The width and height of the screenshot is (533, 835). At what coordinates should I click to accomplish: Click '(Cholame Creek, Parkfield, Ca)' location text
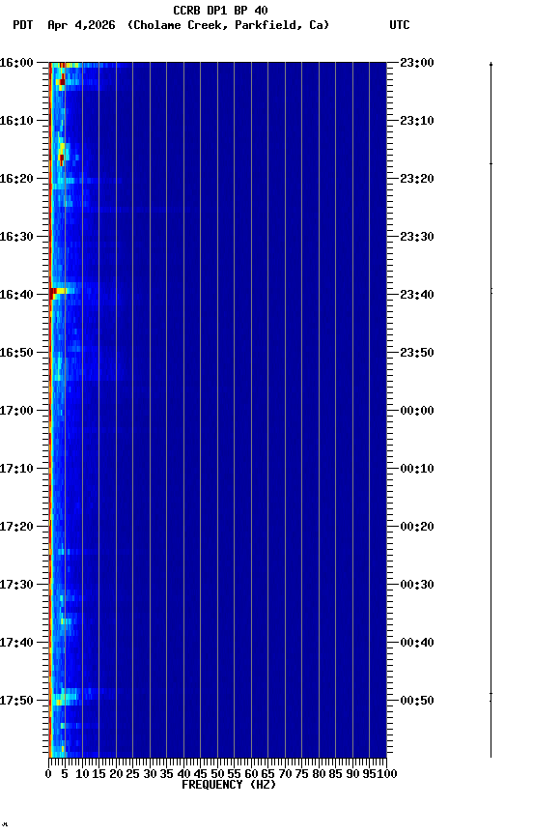(x=228, y=25)
